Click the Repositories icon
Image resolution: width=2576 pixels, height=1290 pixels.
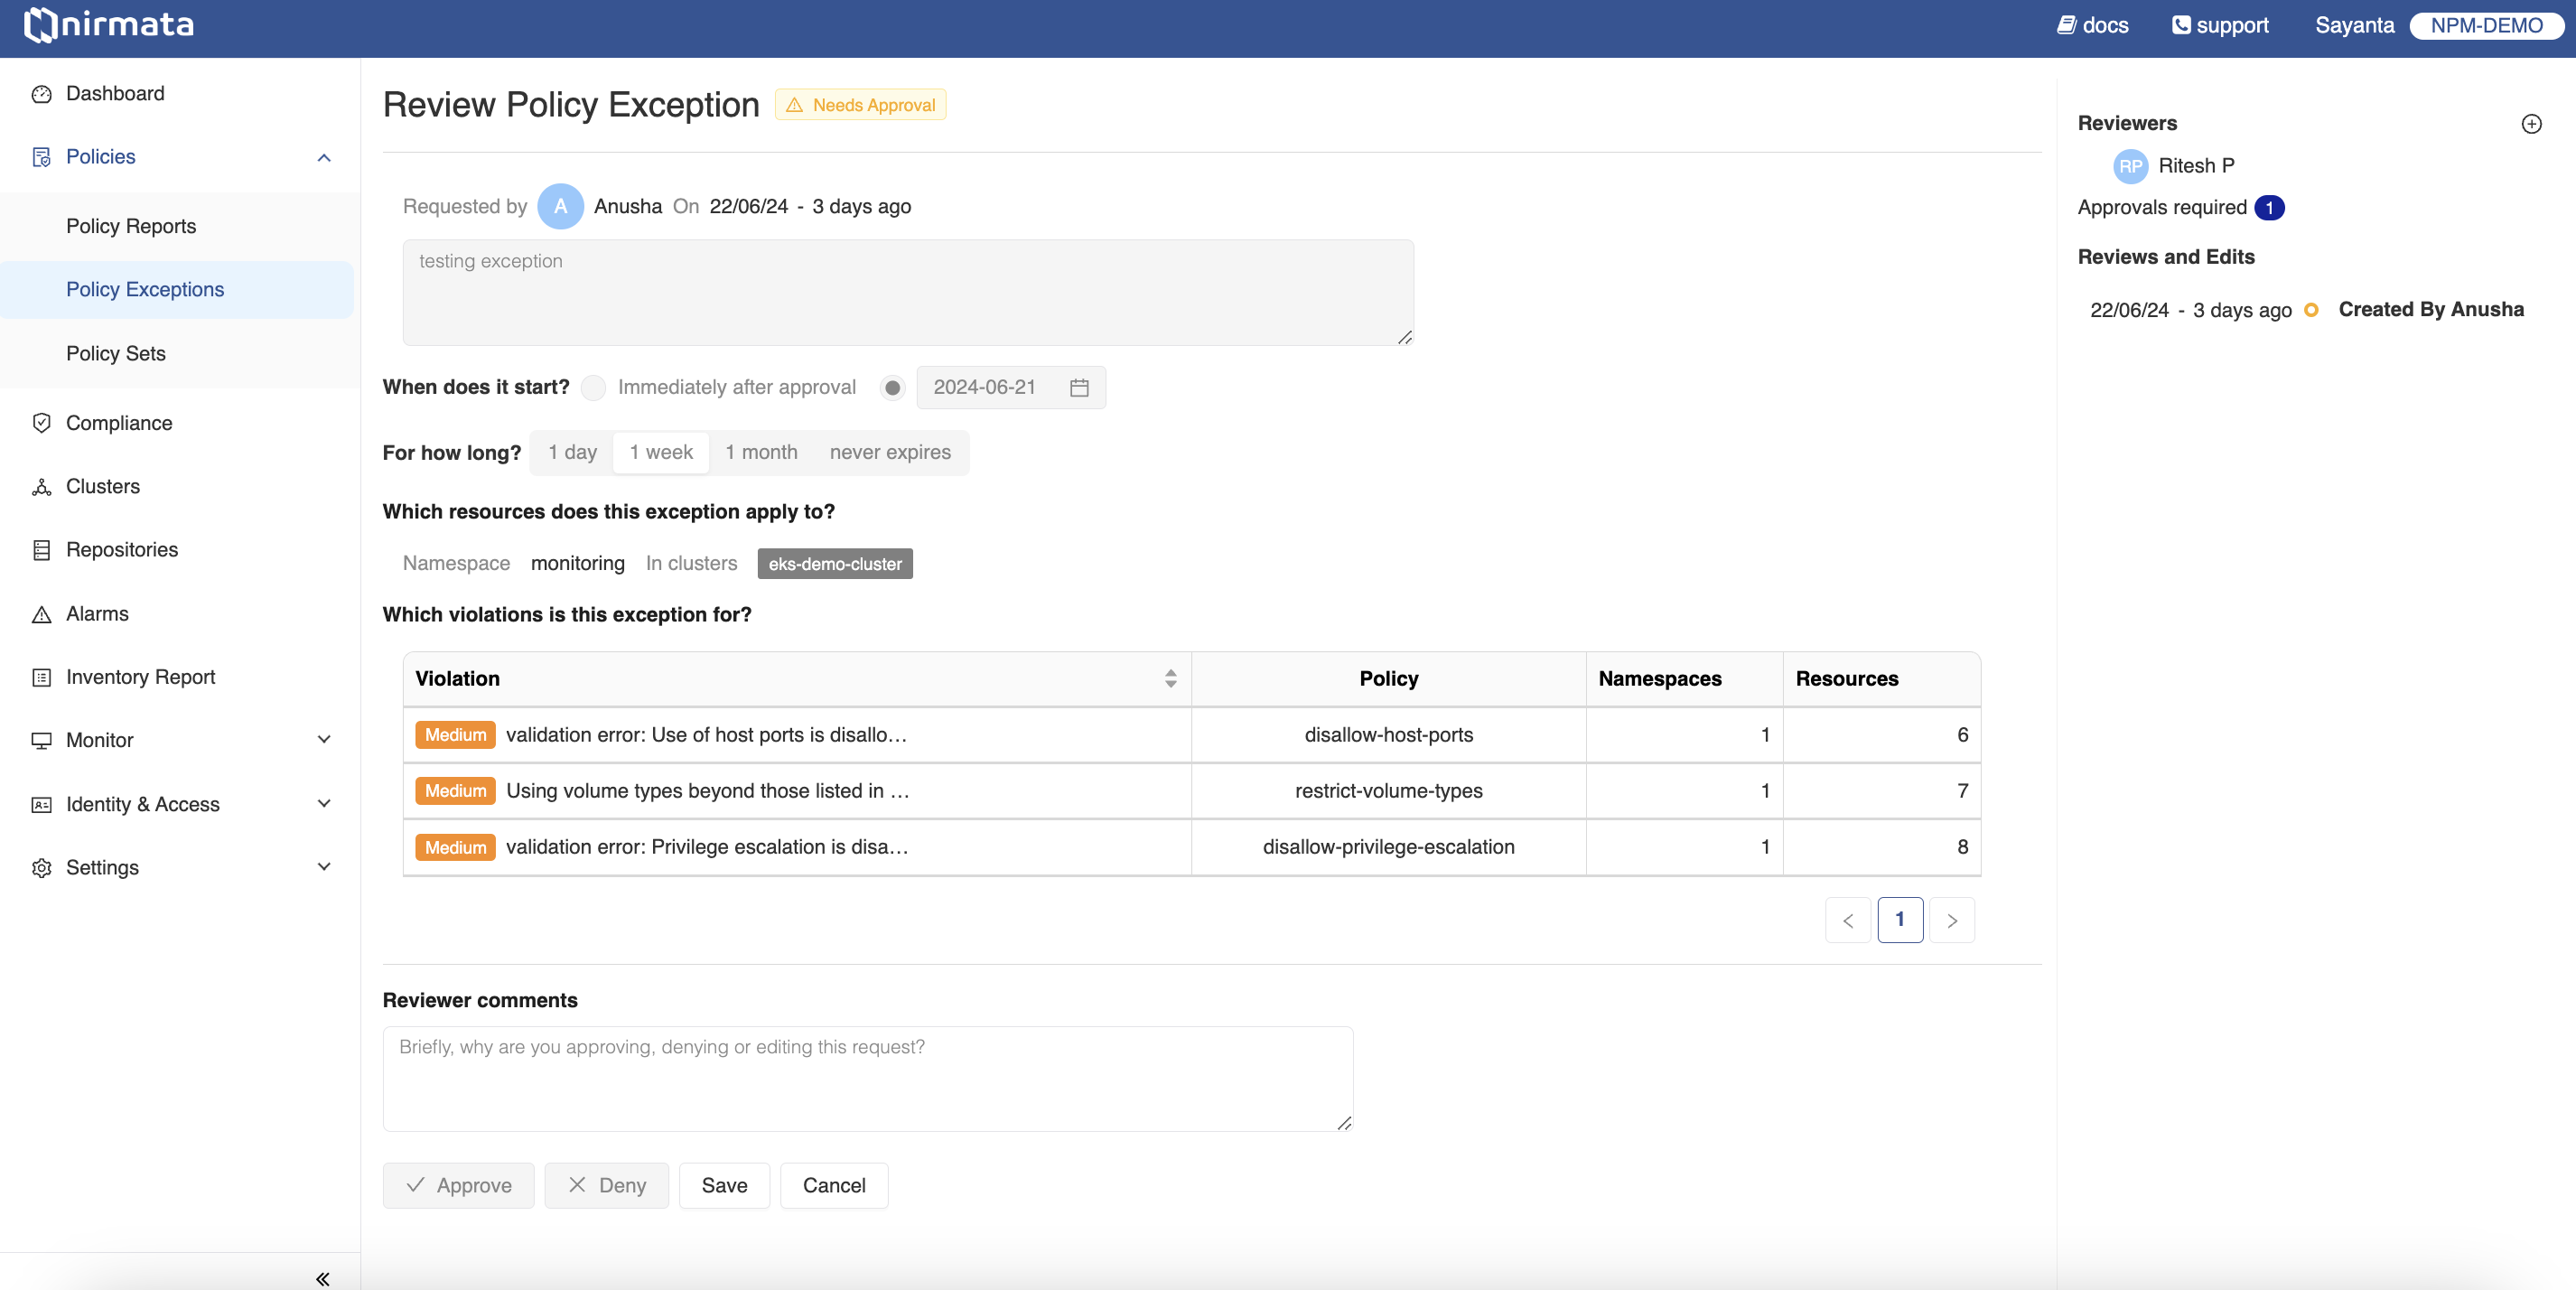(41, 550)
